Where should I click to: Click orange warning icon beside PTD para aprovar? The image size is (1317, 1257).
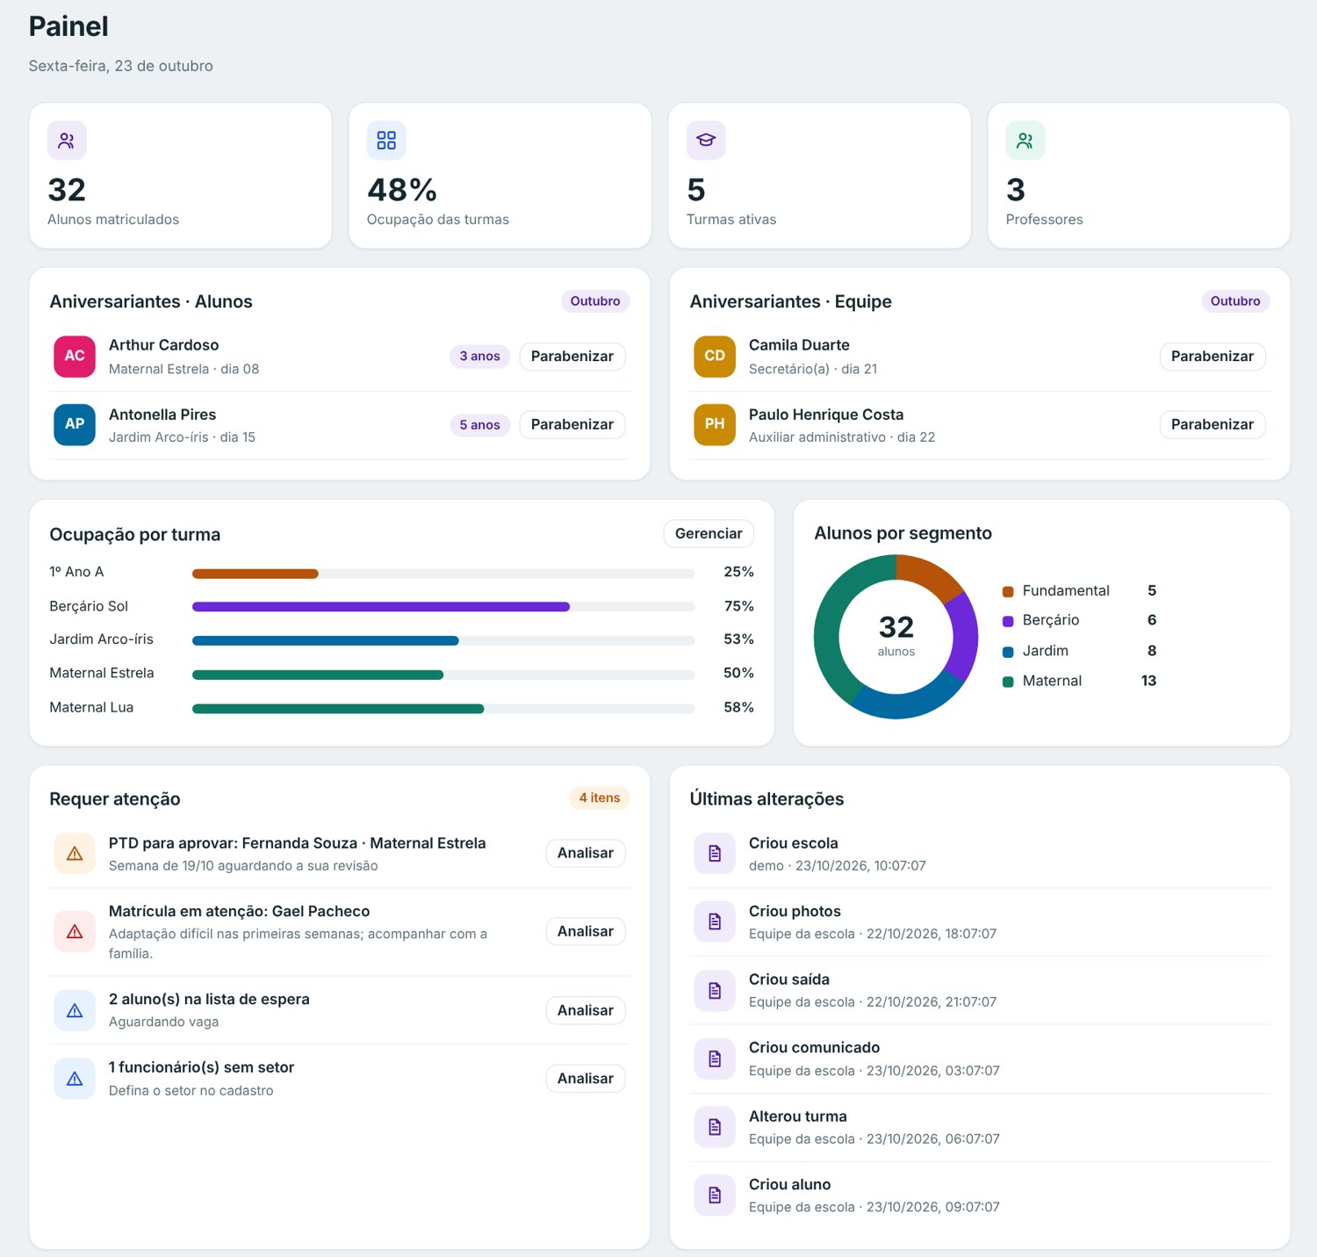point(75,854)
